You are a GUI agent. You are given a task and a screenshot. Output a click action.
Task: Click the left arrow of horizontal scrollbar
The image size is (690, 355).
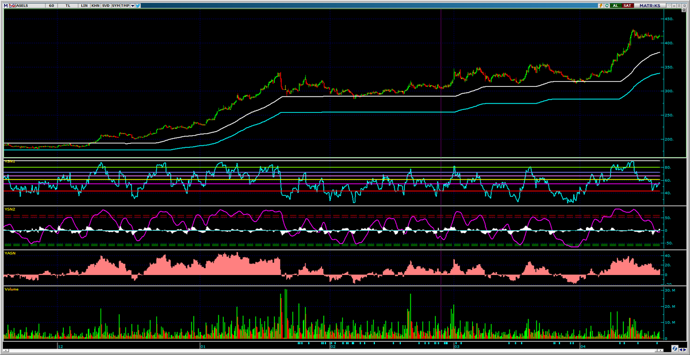(x=6, y=350)
